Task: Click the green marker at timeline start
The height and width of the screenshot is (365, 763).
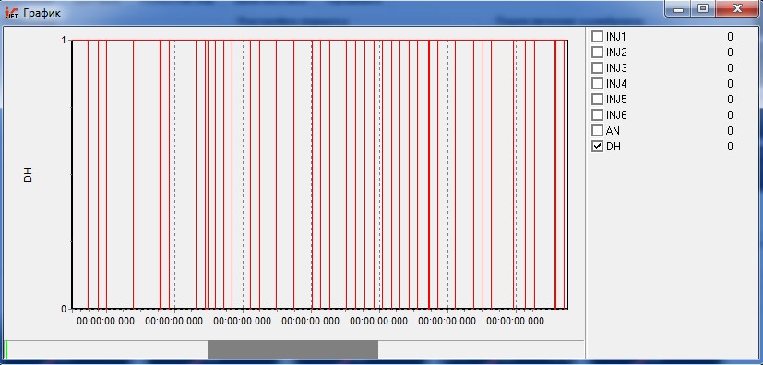Action: coord(6,349)
